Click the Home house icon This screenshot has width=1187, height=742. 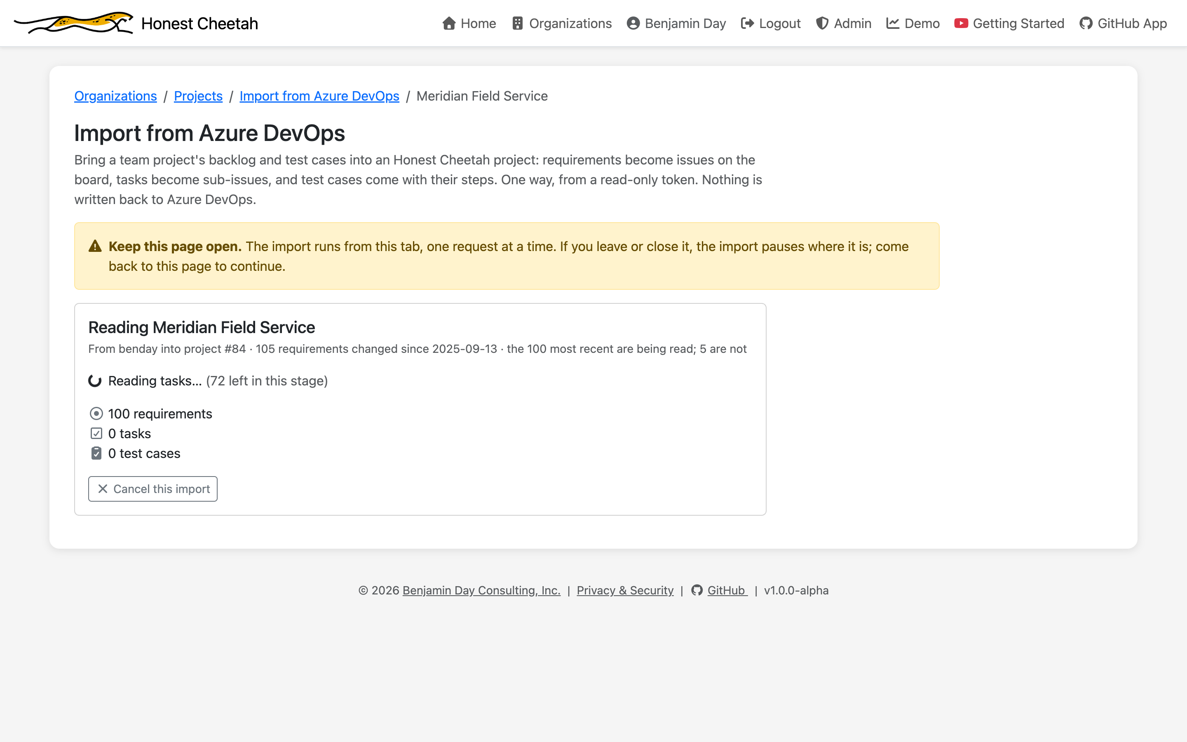(449, 23)
